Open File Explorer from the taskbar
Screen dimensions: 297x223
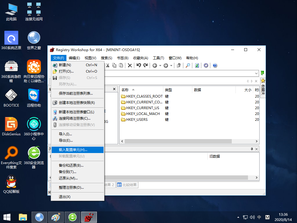(23, 217)
